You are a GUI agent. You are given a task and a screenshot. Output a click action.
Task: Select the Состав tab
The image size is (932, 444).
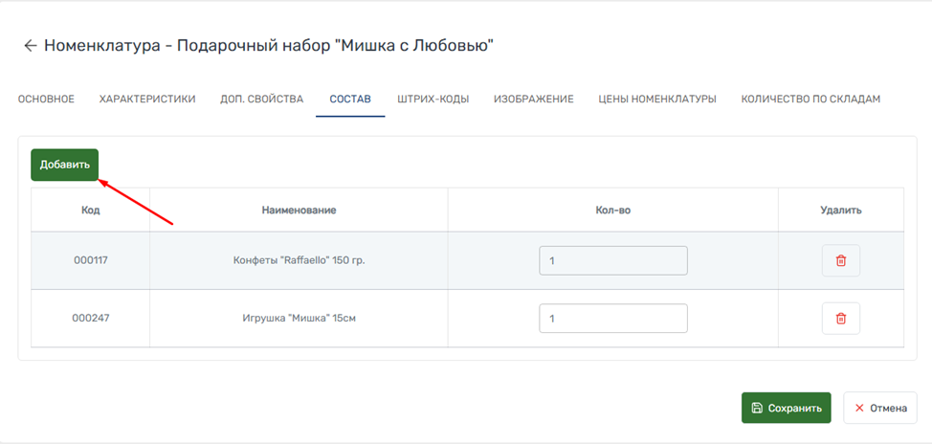coord(350,100)
